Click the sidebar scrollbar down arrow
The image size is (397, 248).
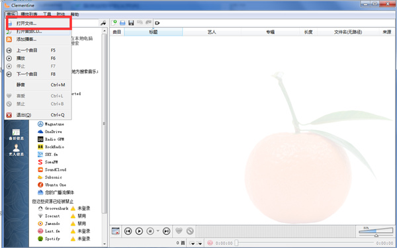[x=105, y=244]
